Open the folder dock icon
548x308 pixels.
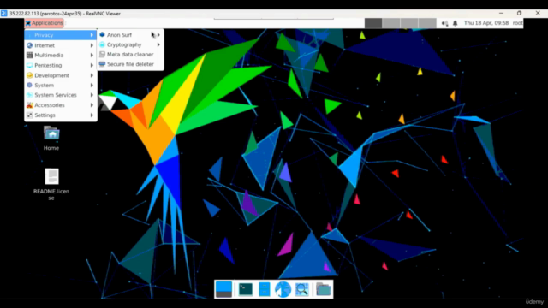pyautogui.click(x=324, y=289)
